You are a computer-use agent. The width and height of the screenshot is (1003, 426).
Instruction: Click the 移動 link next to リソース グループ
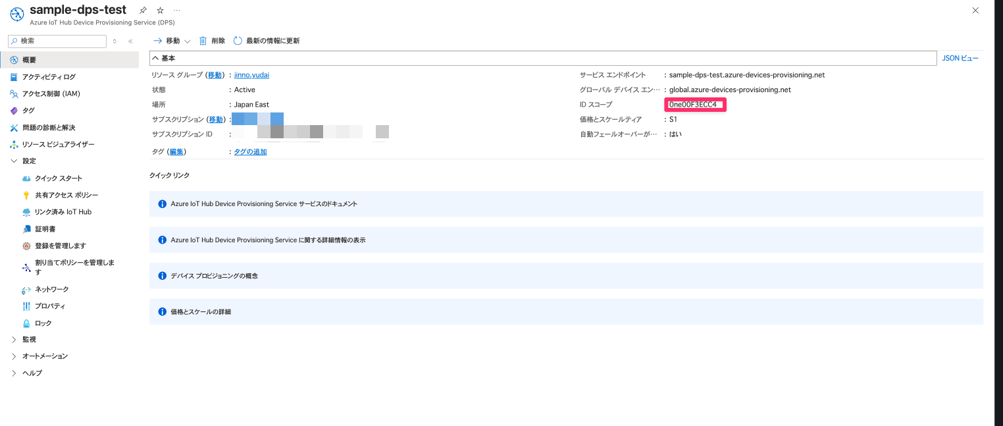pyautogui.click(x=215, y=75)
